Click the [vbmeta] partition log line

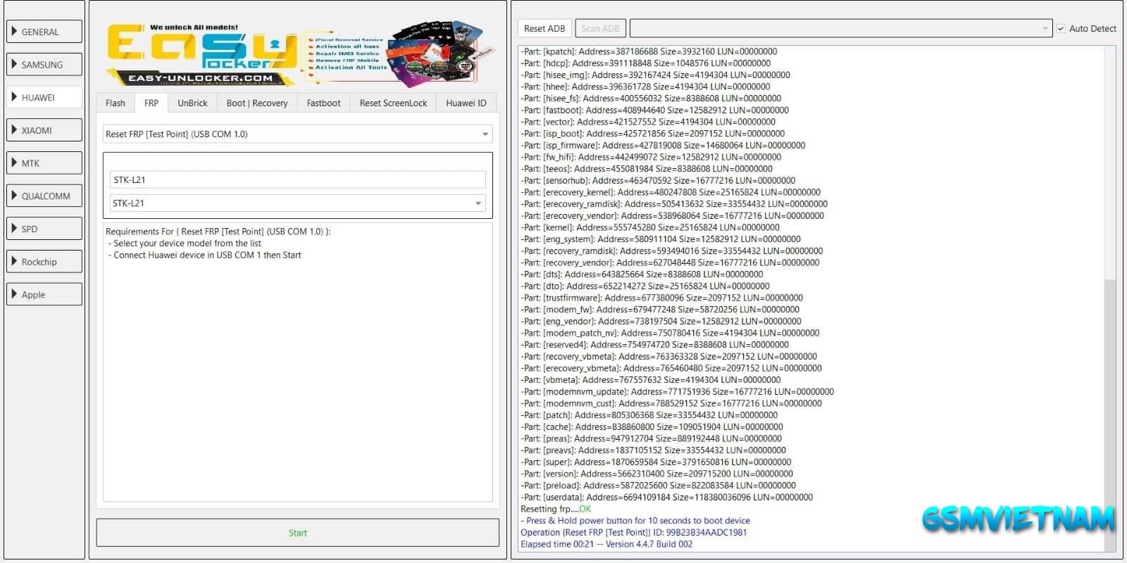pyautogui.click(x=650, y=379)
